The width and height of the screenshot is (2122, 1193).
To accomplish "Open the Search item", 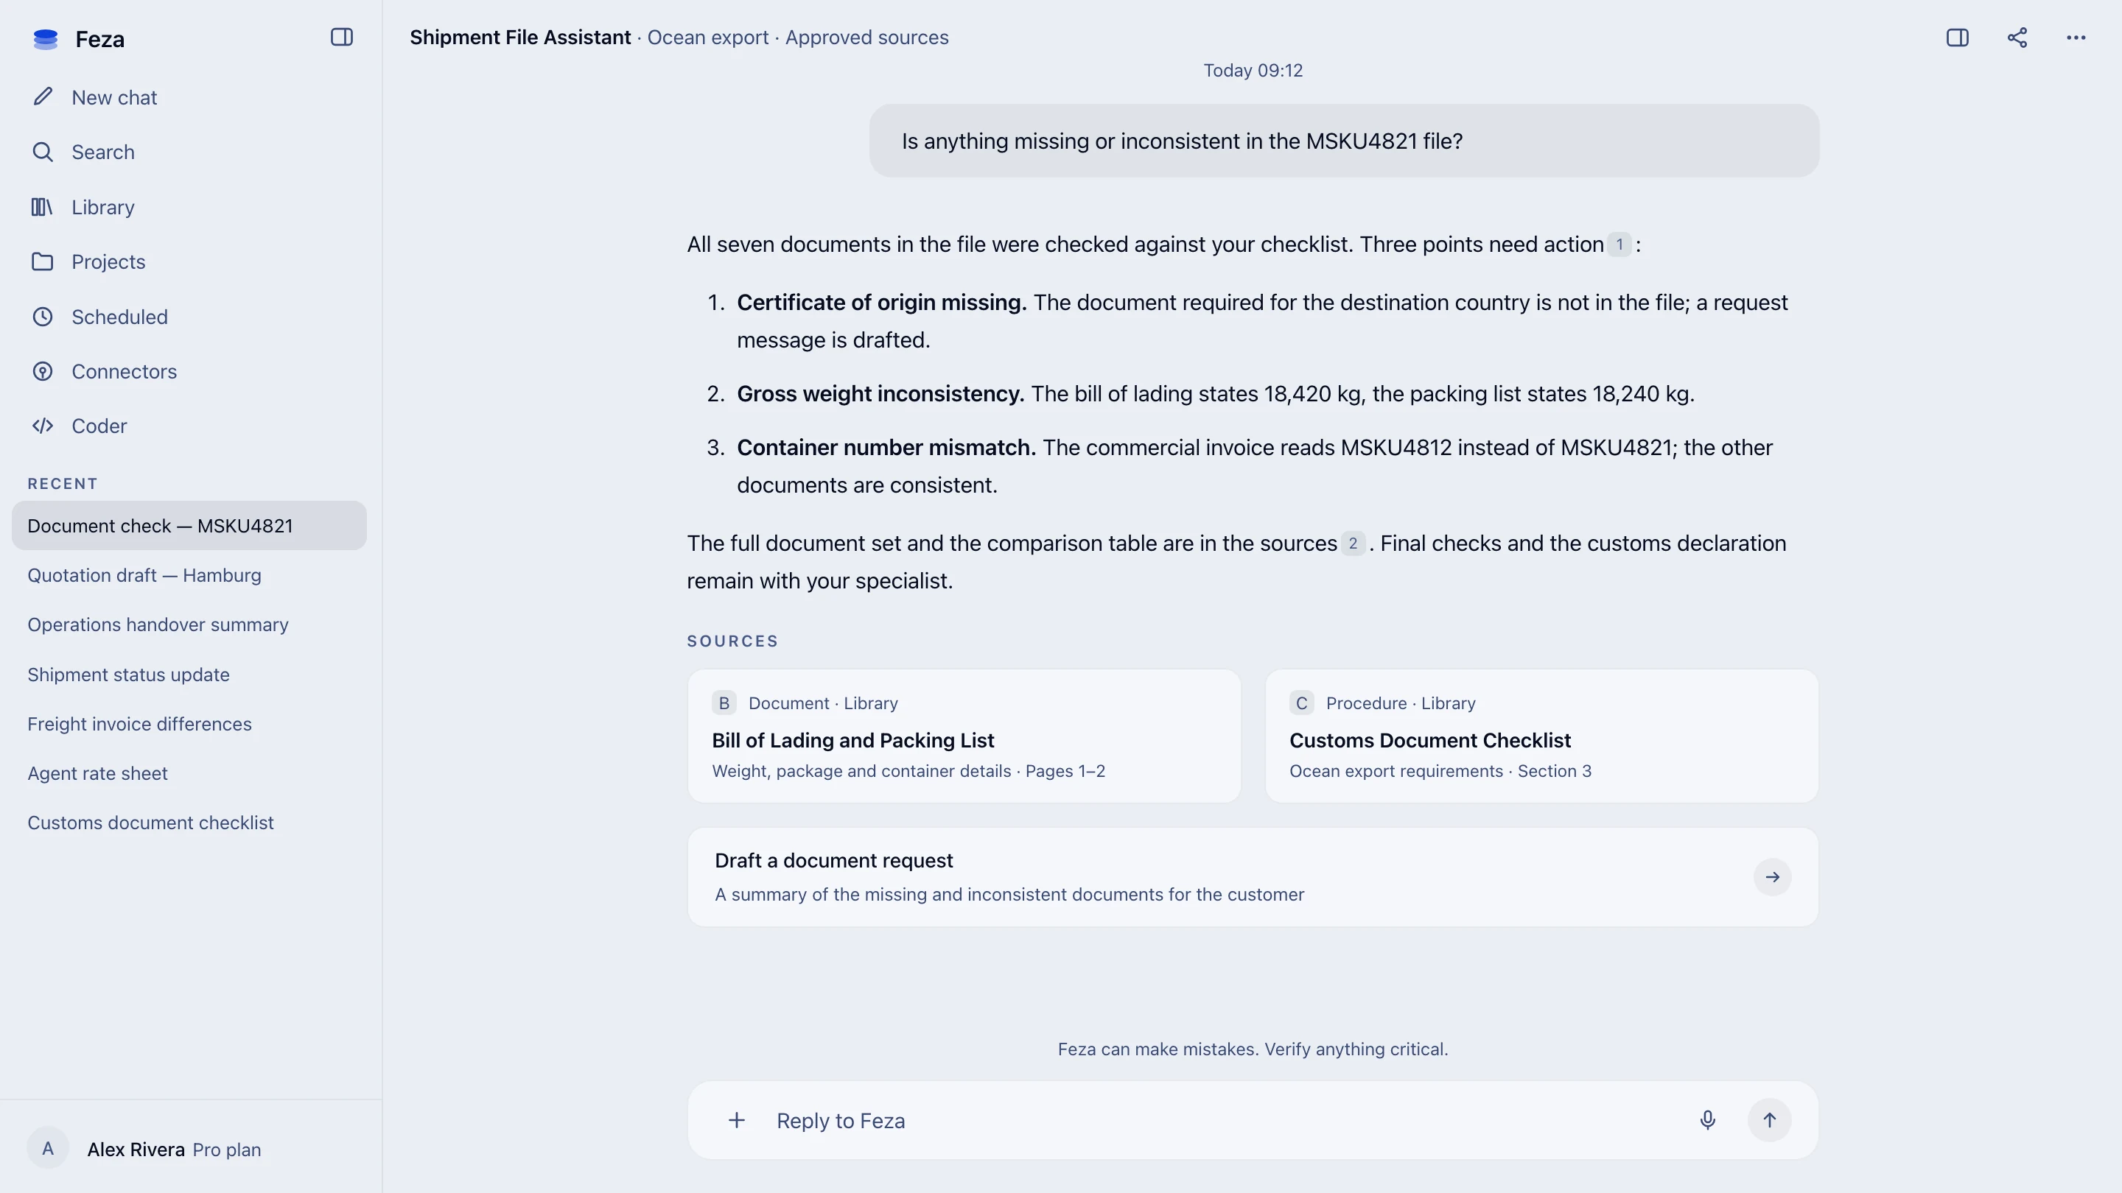I will click(x=190, y=152).
